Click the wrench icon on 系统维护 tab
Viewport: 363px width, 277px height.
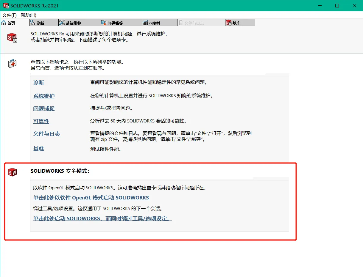pos(62,23)
